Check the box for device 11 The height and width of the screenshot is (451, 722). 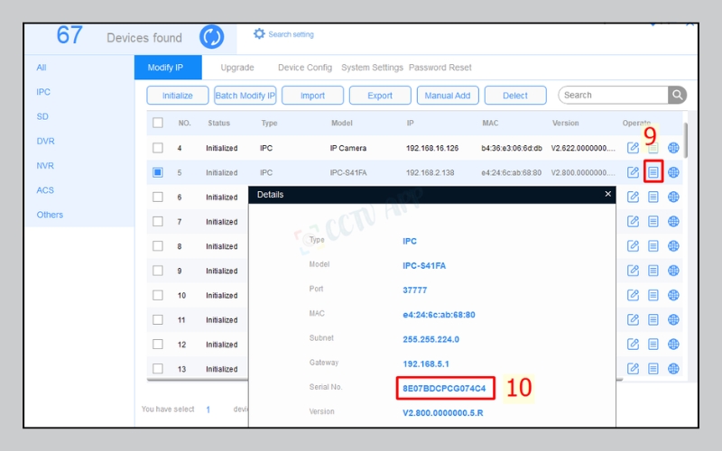pos(157,319)
